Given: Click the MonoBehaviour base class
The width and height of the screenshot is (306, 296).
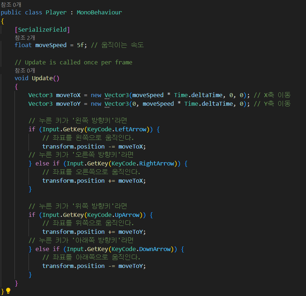Looking at the screenshot, I should (99, 13).
